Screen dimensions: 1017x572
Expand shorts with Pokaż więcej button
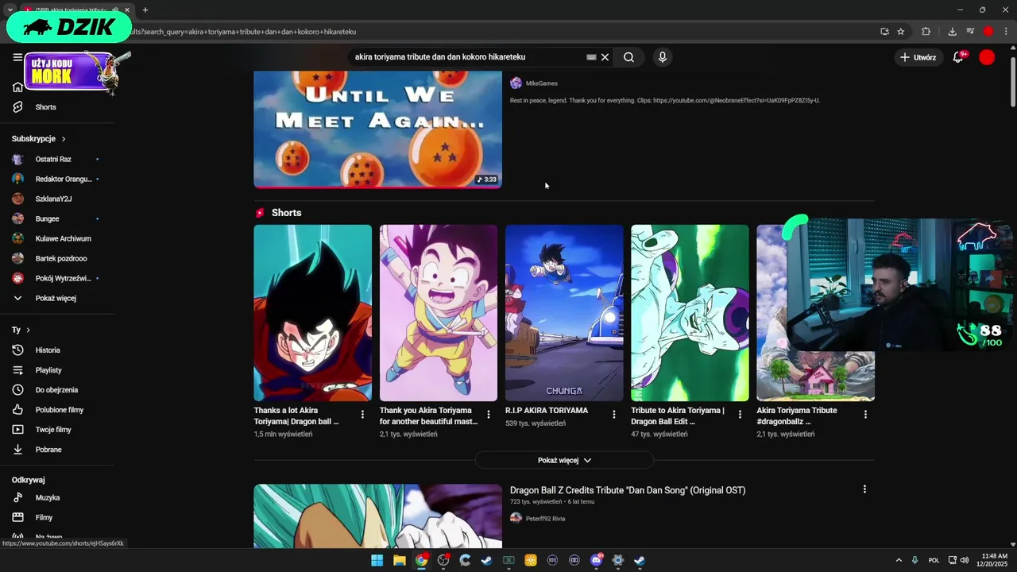tap(564, 460)
